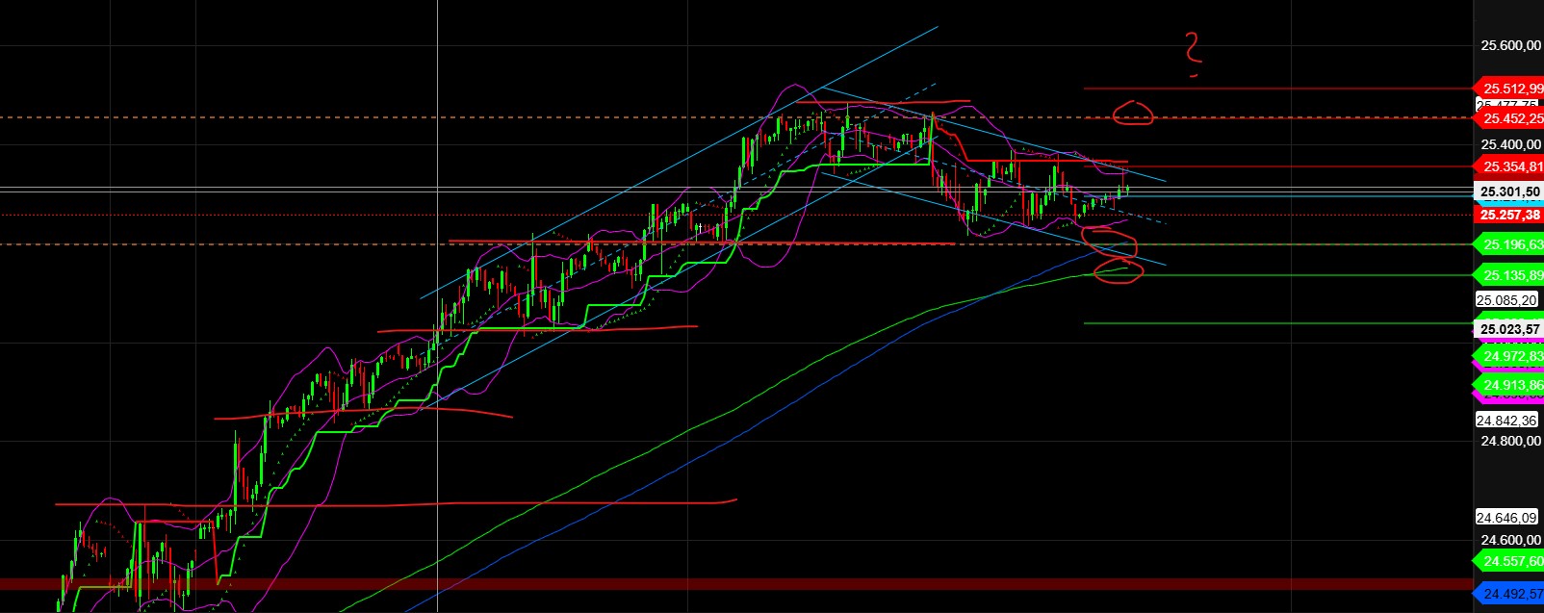1544x613 pixels.
Task: Click the red question mark annotation
Action: click(x=1194, y=54)
